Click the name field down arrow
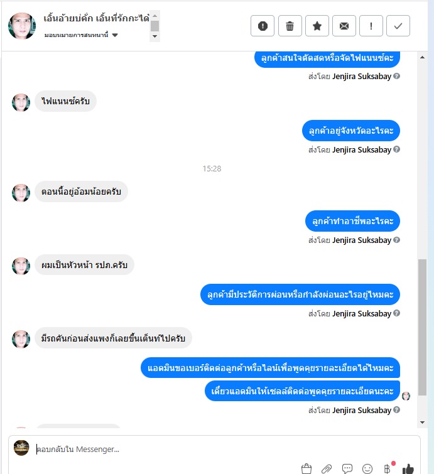This screenshot has width=434, height=474. pyautogui.click(x=155, y=36)
